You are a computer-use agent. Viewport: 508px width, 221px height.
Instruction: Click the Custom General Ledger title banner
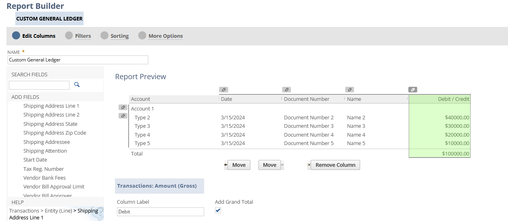coord(49,18)
